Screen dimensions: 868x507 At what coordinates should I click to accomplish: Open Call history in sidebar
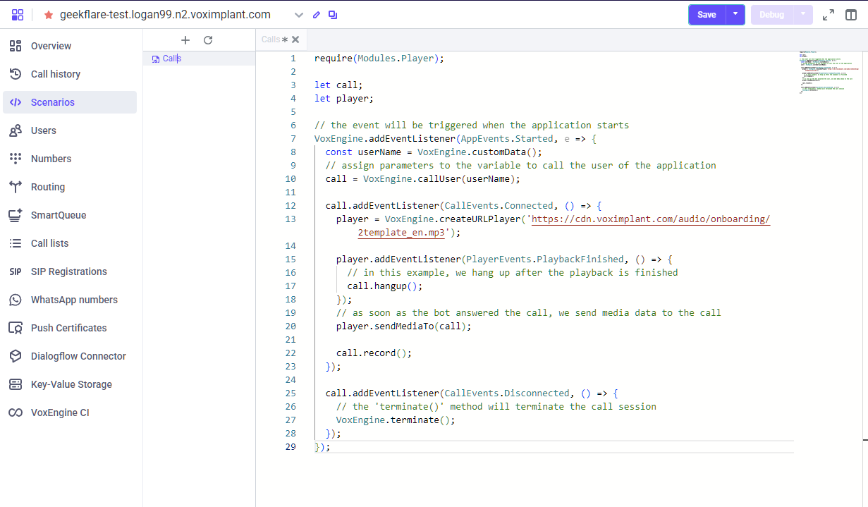55,74
